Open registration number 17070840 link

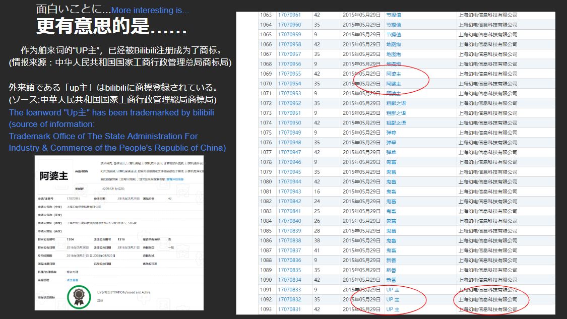pyautogui.click(x=289, y=221)
